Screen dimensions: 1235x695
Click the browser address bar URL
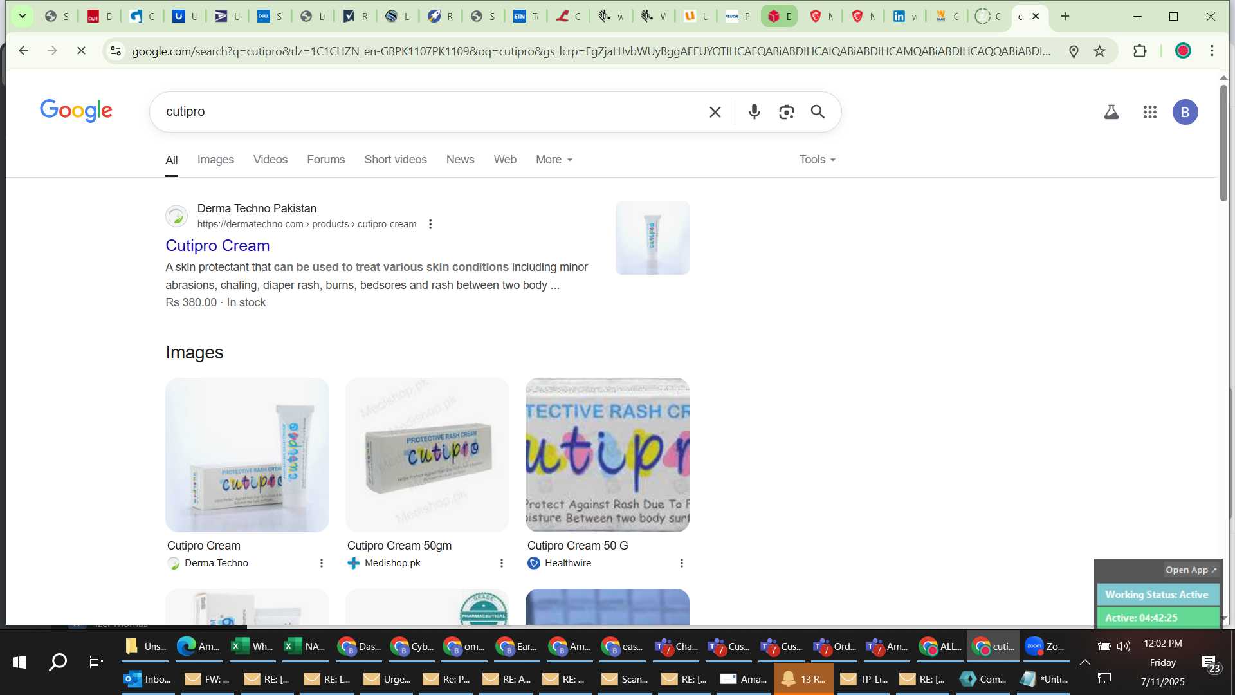(592, 51)
